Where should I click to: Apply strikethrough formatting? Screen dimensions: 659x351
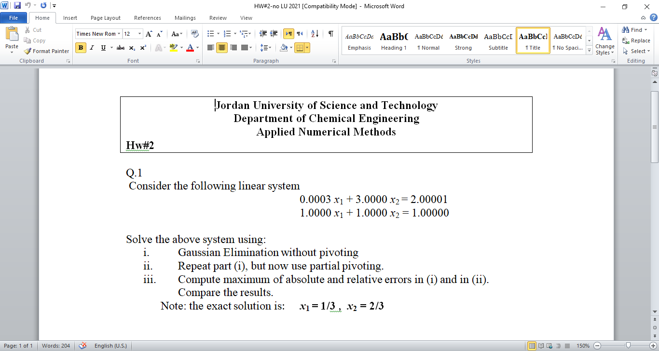[122, 48]
